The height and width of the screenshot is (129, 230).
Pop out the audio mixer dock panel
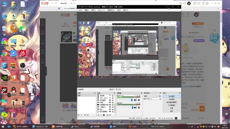pos(141,93)
